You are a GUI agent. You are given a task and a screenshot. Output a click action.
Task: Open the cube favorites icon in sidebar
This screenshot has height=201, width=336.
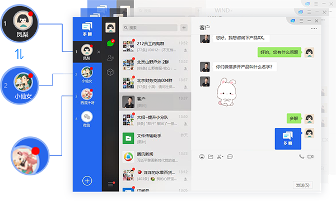[110, 72]
